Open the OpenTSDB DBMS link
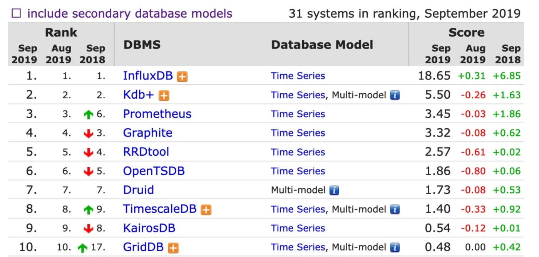Viewport: 539px width, 257px height. point(154,171)
